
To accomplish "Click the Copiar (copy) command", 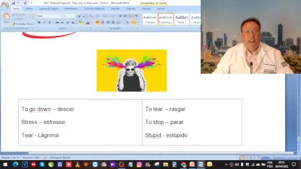I will tap(17, 19).
